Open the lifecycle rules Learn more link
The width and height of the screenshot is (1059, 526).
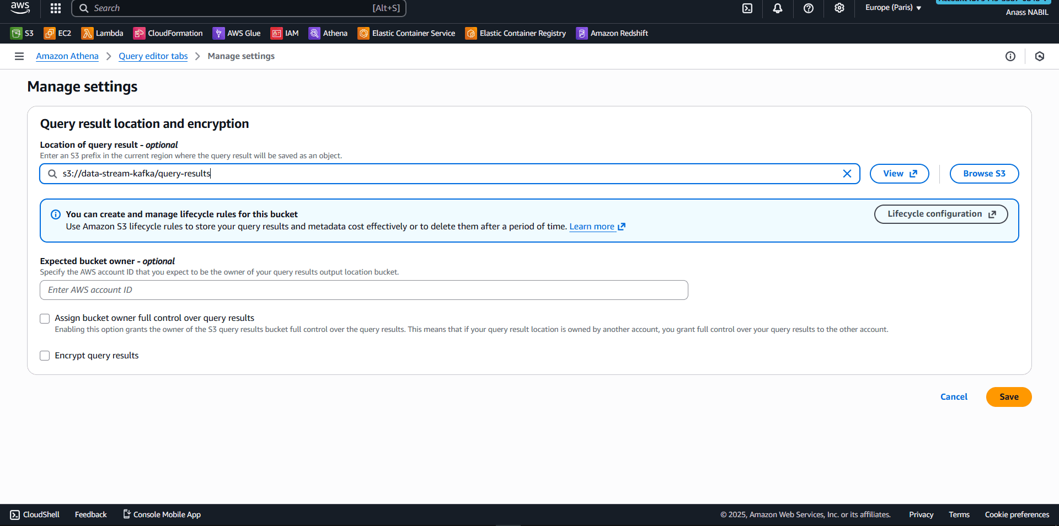pos(592,226)
